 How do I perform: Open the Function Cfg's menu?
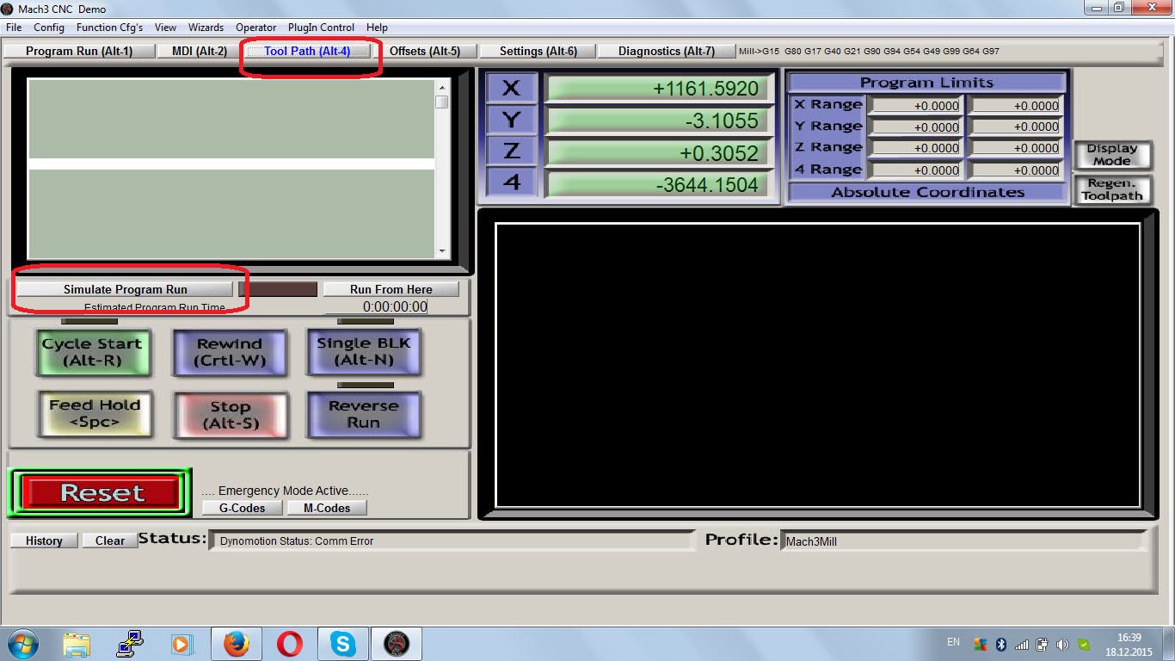coord(109,28)
